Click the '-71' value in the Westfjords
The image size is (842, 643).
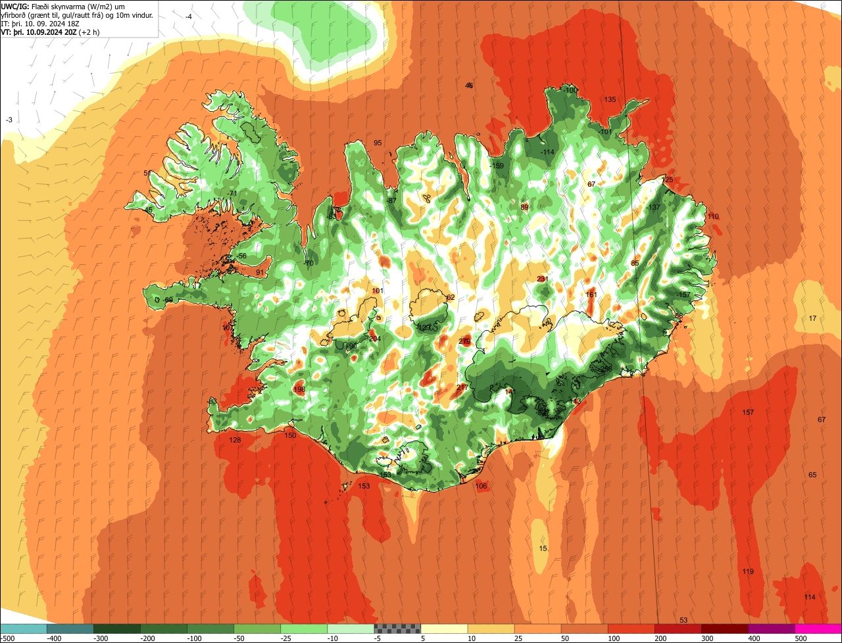click(x=232, y=193)
